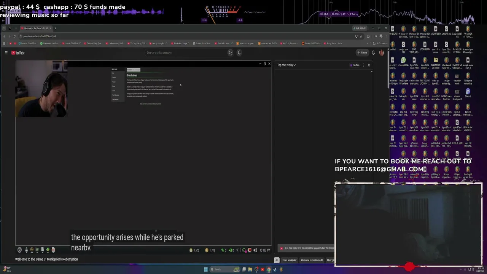Go back with the browser back arrow
The width and height of the screenshot is (487, 274).
click(x=4, y=36)
